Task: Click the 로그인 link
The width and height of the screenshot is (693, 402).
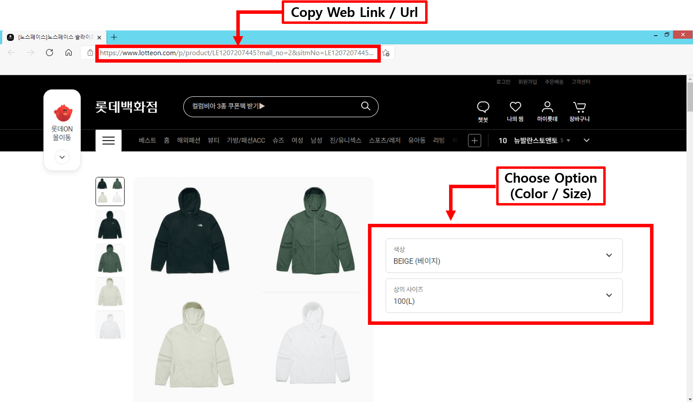Action: [503, 82]
